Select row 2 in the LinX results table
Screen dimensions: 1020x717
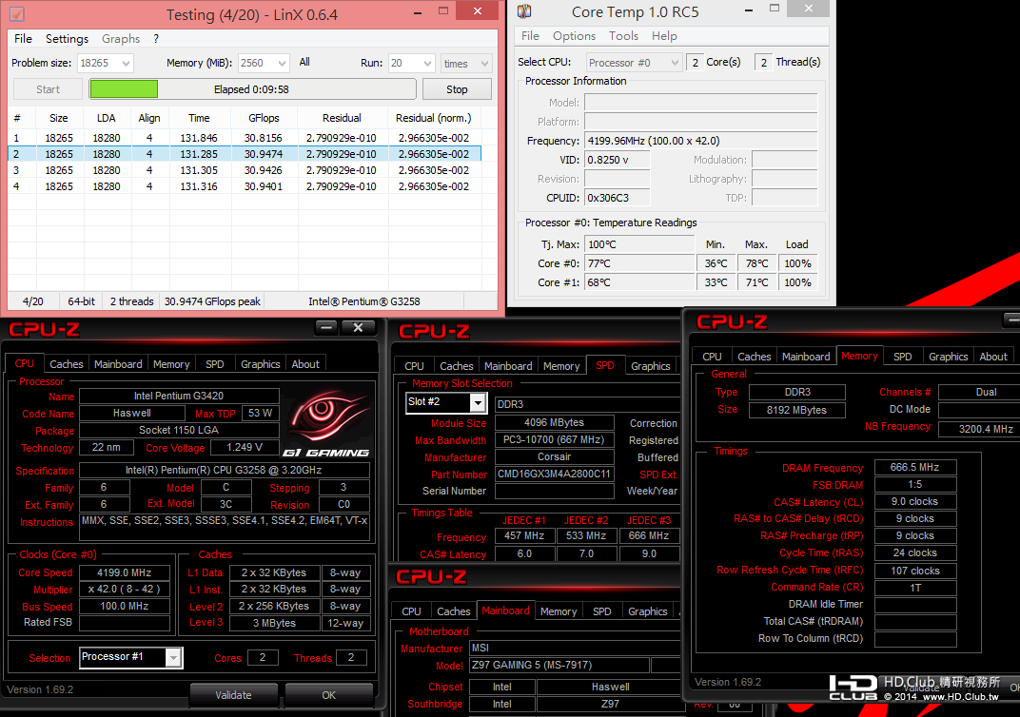click(x=245, y=154)
